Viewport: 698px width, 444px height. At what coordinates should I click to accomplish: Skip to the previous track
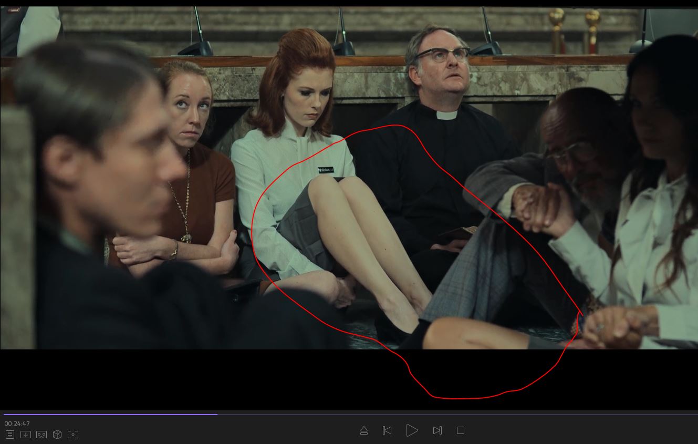(x=387, y=431)
